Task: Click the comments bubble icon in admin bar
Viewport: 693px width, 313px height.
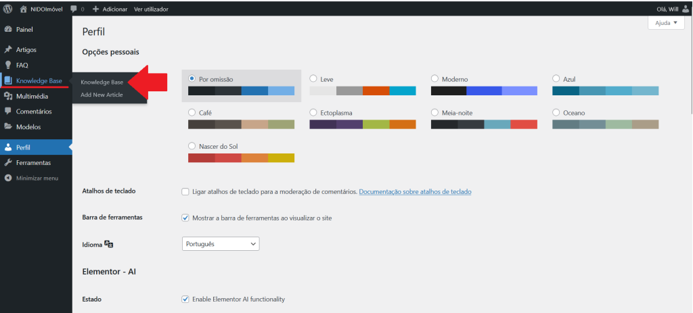Action: (73, 9)
